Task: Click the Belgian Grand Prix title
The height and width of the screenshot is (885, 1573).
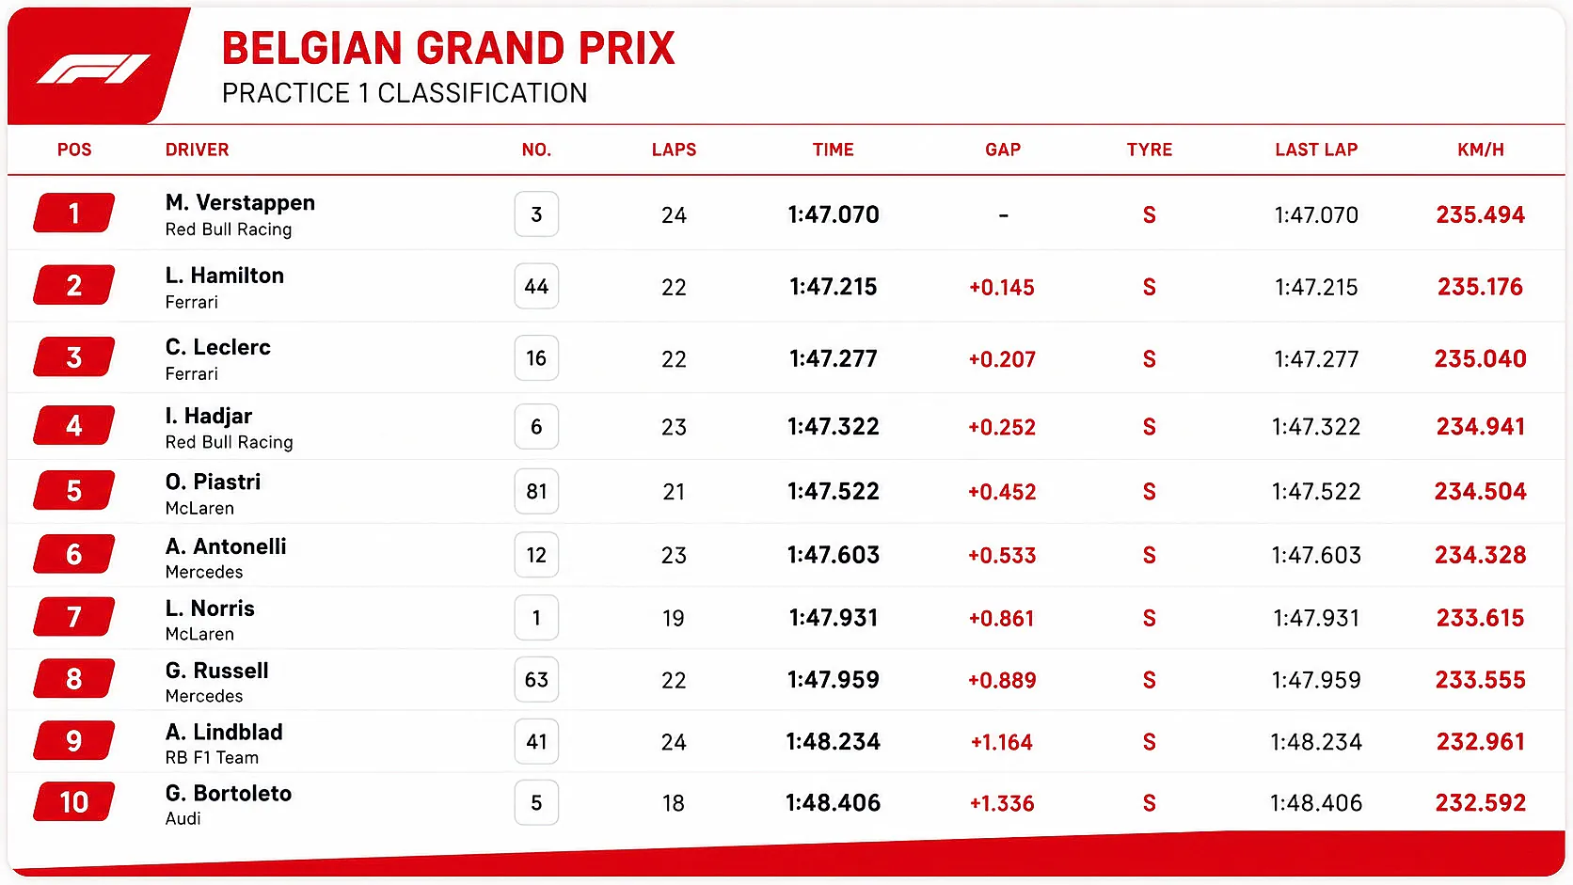Action: point(448,48)
